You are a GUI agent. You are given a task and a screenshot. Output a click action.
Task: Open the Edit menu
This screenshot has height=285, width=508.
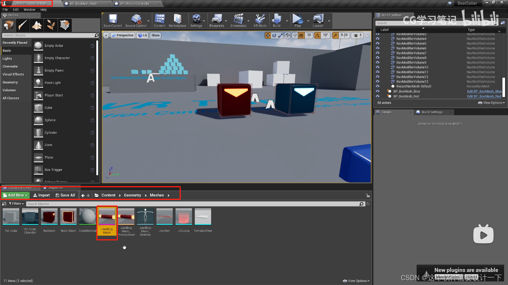click(x=16, y=10)
